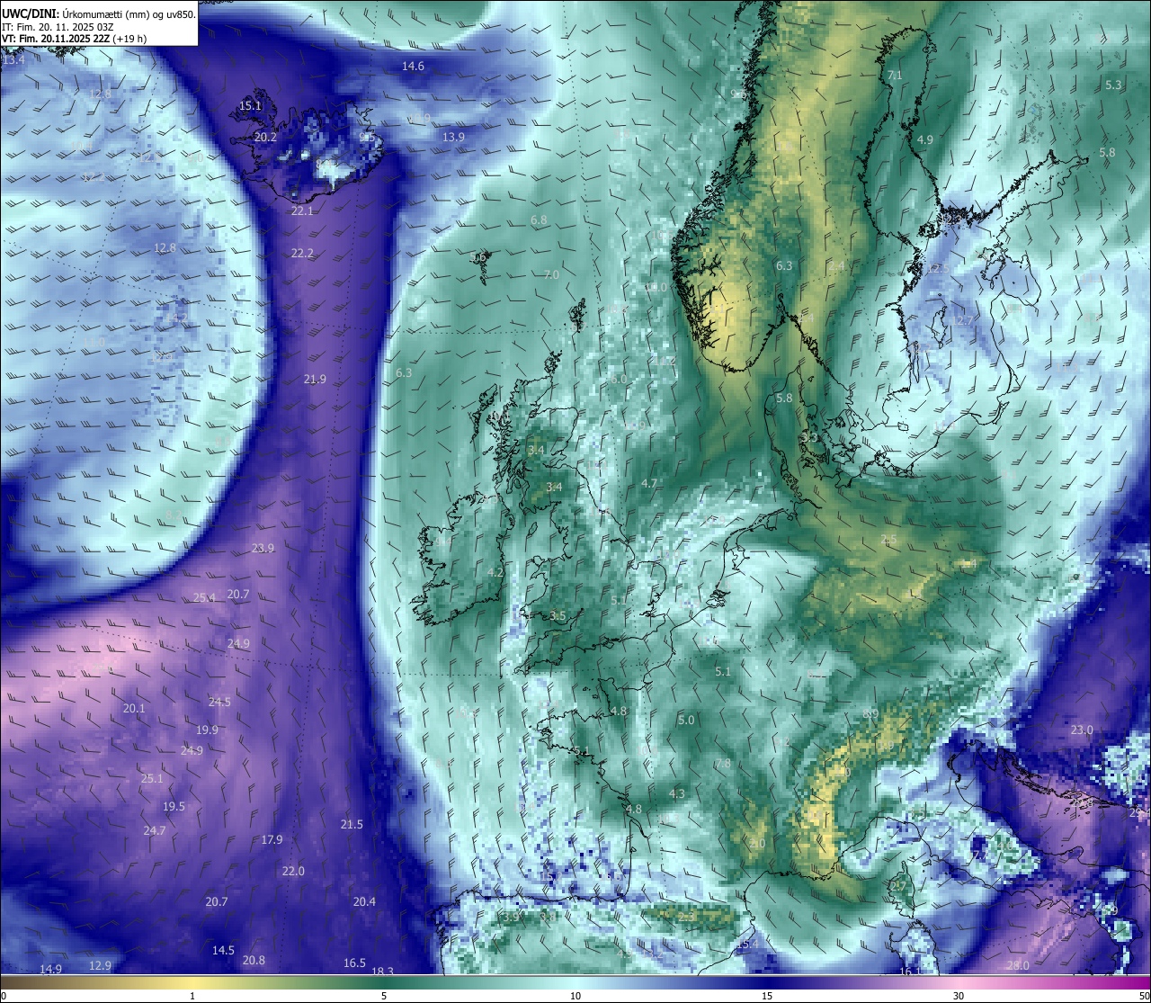Click the 4.7 value in the North Sea
Image resolution: width=1151 pixels, height=1003 pixels.
pos(649,484)
